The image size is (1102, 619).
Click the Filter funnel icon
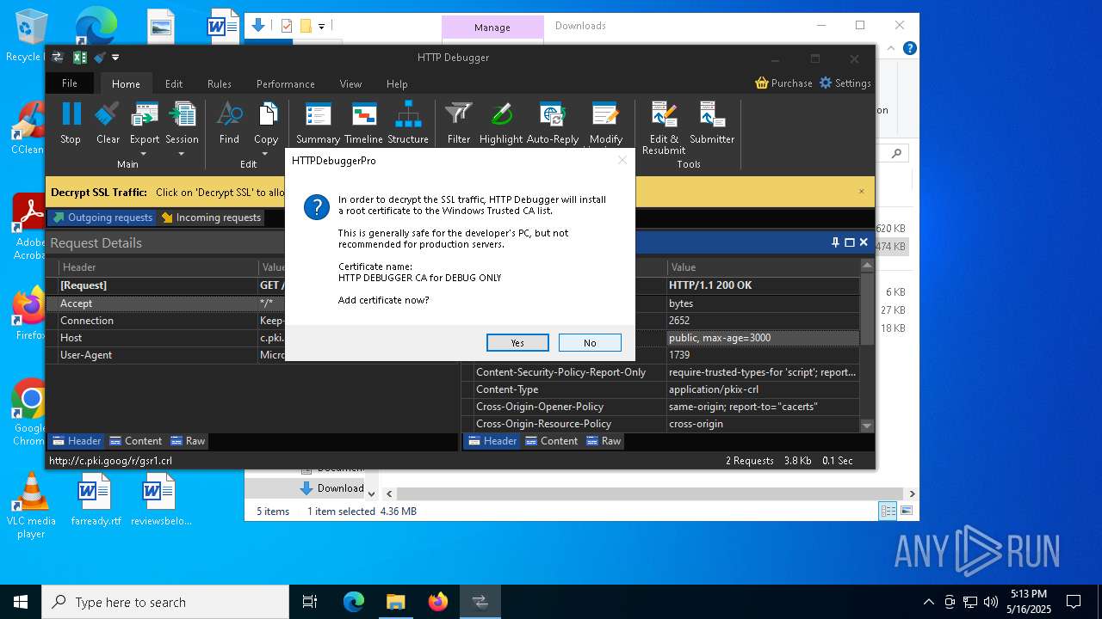pyautogui.click(x=459, y=113)
